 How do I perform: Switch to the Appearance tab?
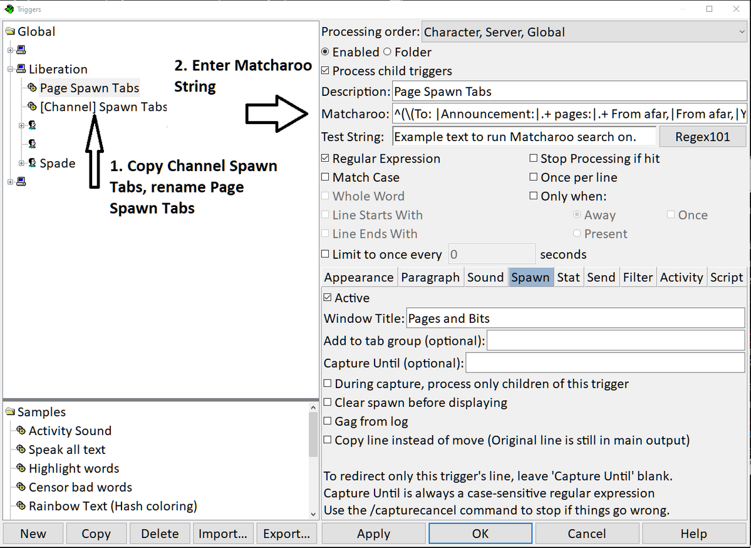359,277
